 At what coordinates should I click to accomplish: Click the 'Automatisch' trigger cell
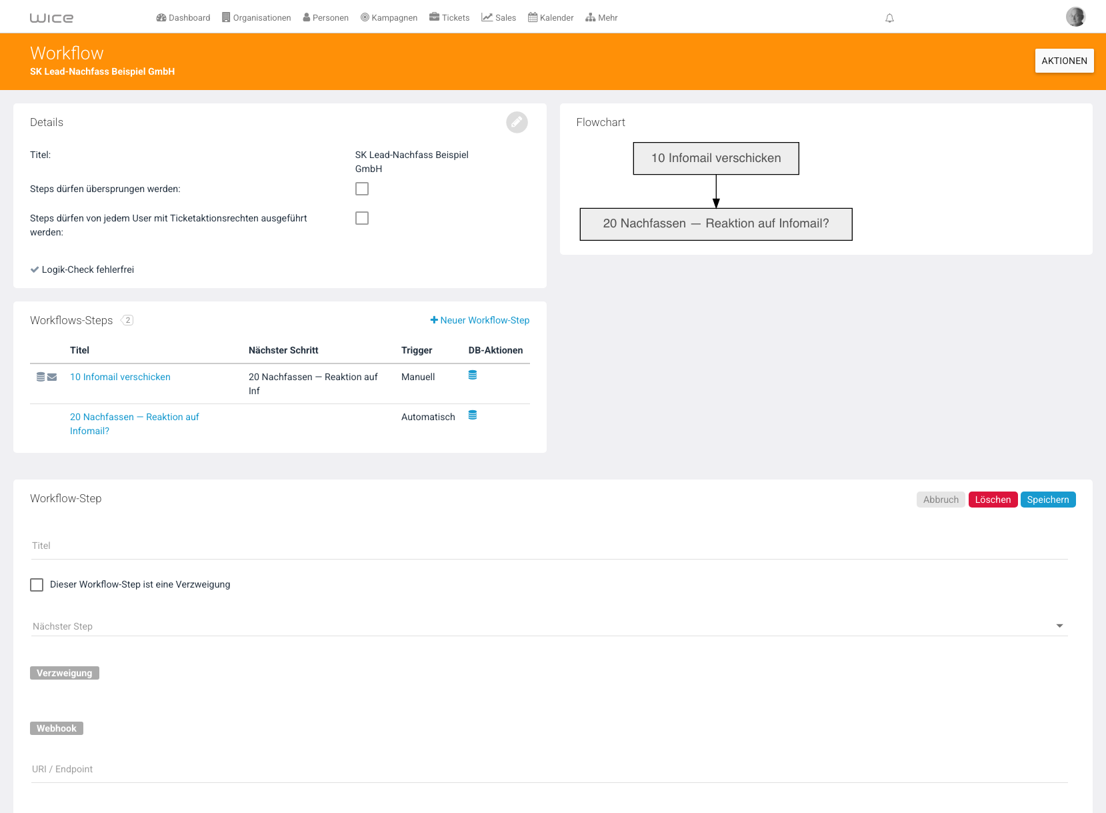[x=428, y=417]
